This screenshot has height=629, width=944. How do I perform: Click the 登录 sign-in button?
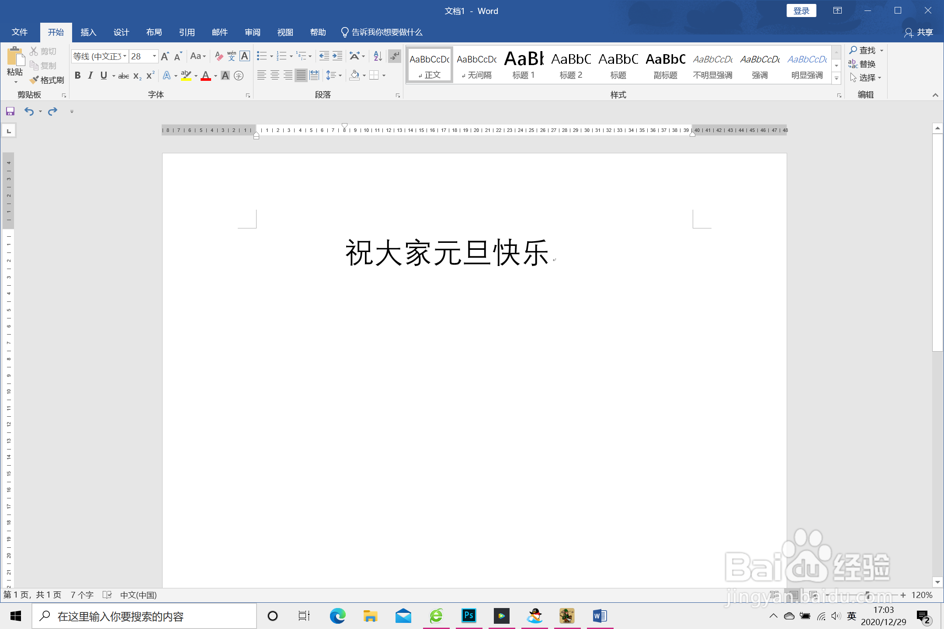tap(801, 11)
